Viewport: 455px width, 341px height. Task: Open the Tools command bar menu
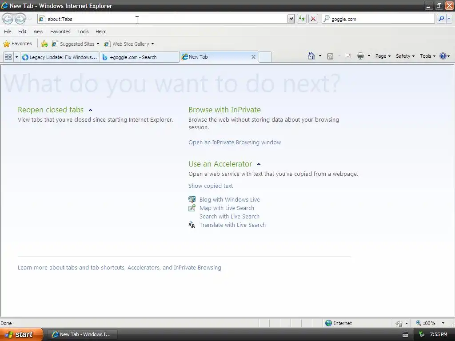coord(427,56)
